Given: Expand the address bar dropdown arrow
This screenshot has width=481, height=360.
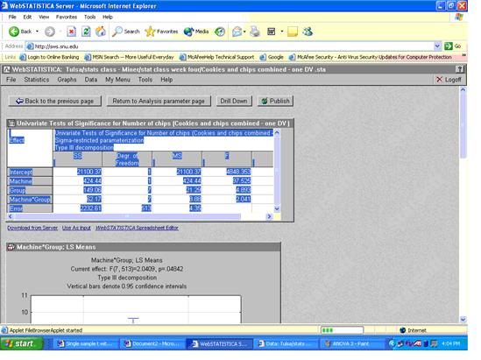Looking at the screenshot, I should click(x=437, y=46).
